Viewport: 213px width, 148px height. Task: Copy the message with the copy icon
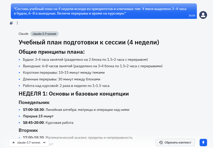pyautogui.click(x=11, y=23)
